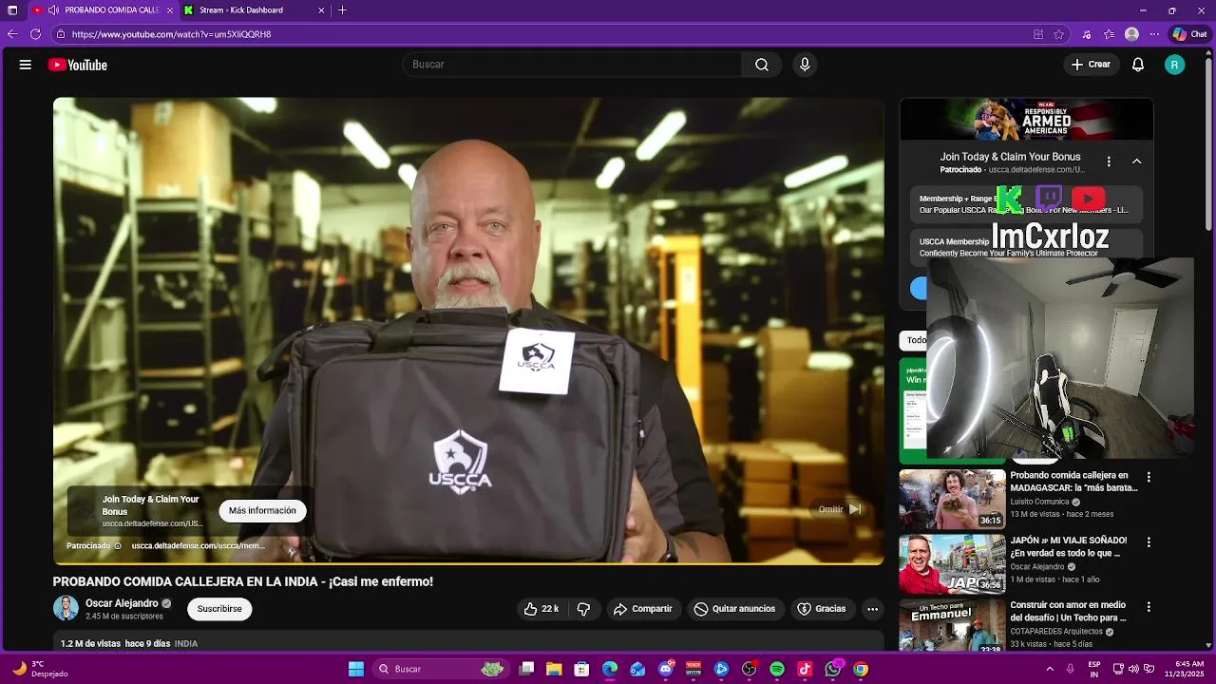Screen dimensions: 1216x684
Task: Skip the ad with Omitir
Action: pyautogui.click(x=840, y=509)
